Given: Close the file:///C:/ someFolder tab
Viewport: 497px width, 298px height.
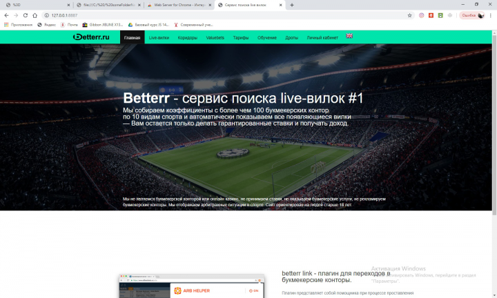Looking at the screenshot, I should (x=139, y=5).
